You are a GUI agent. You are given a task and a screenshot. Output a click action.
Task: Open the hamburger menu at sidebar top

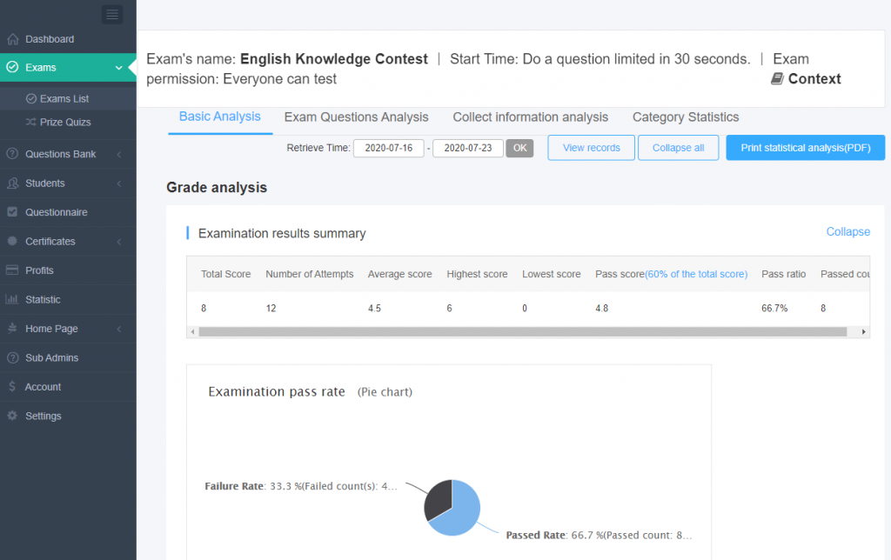click(111, 14)
